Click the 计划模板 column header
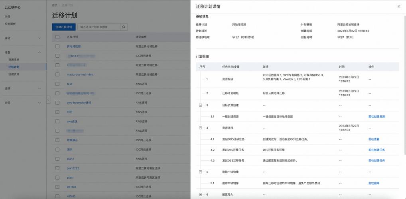 141,37
